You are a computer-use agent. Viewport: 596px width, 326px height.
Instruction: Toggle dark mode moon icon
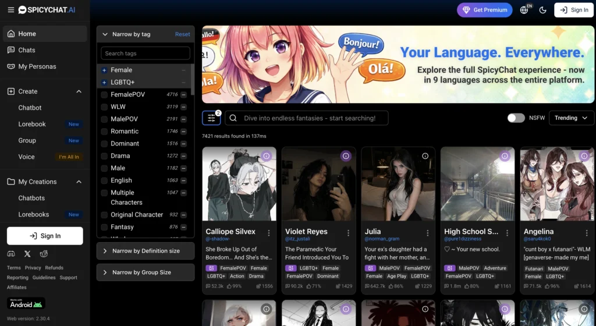(543, 10)
